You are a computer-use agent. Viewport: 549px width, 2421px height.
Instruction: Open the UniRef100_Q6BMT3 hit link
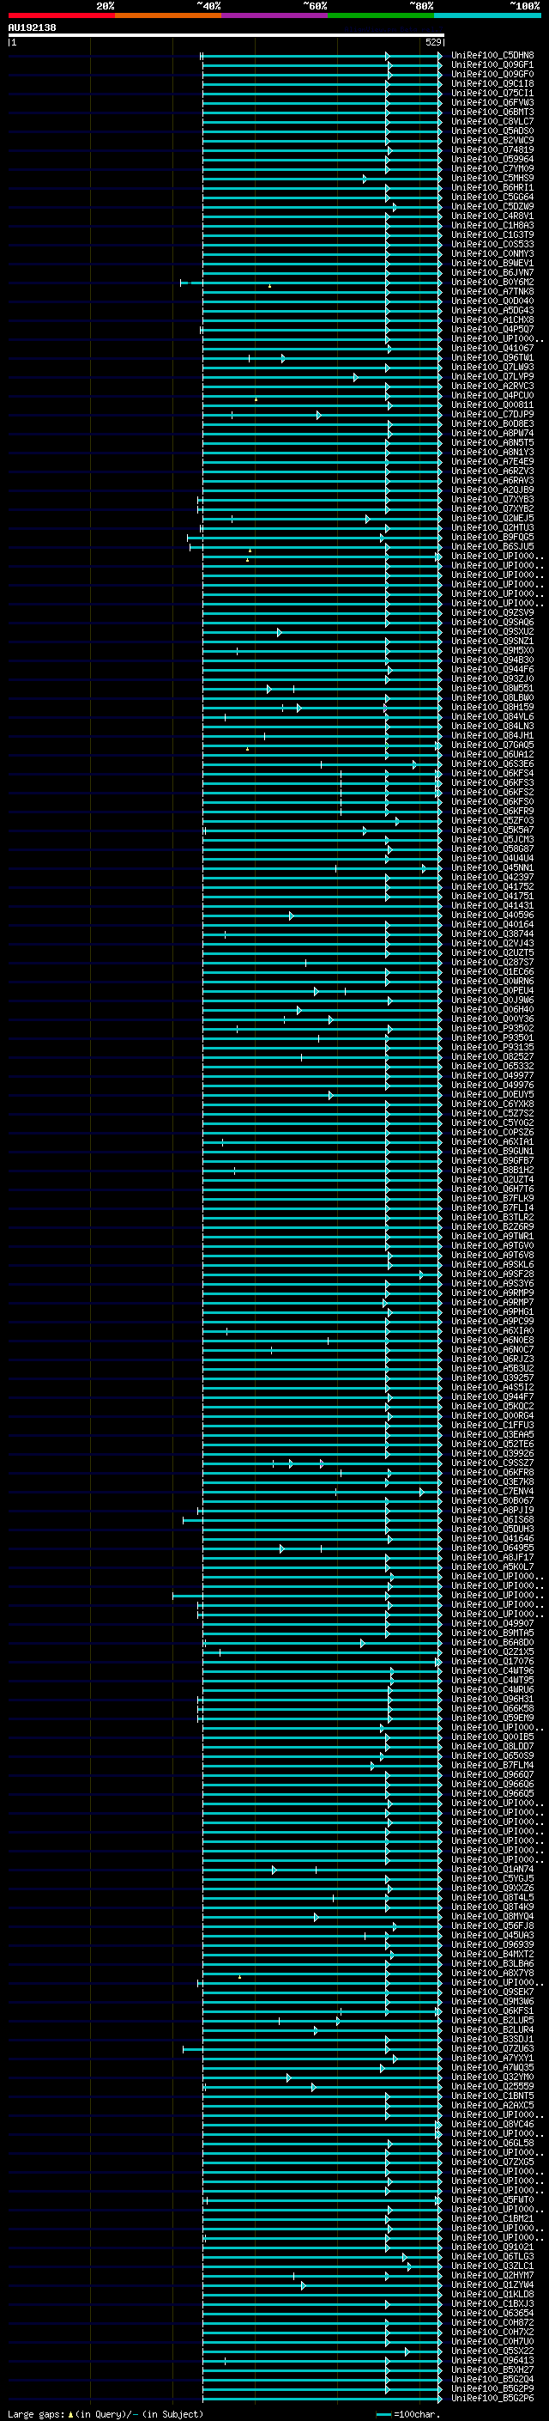click(492, 113)
